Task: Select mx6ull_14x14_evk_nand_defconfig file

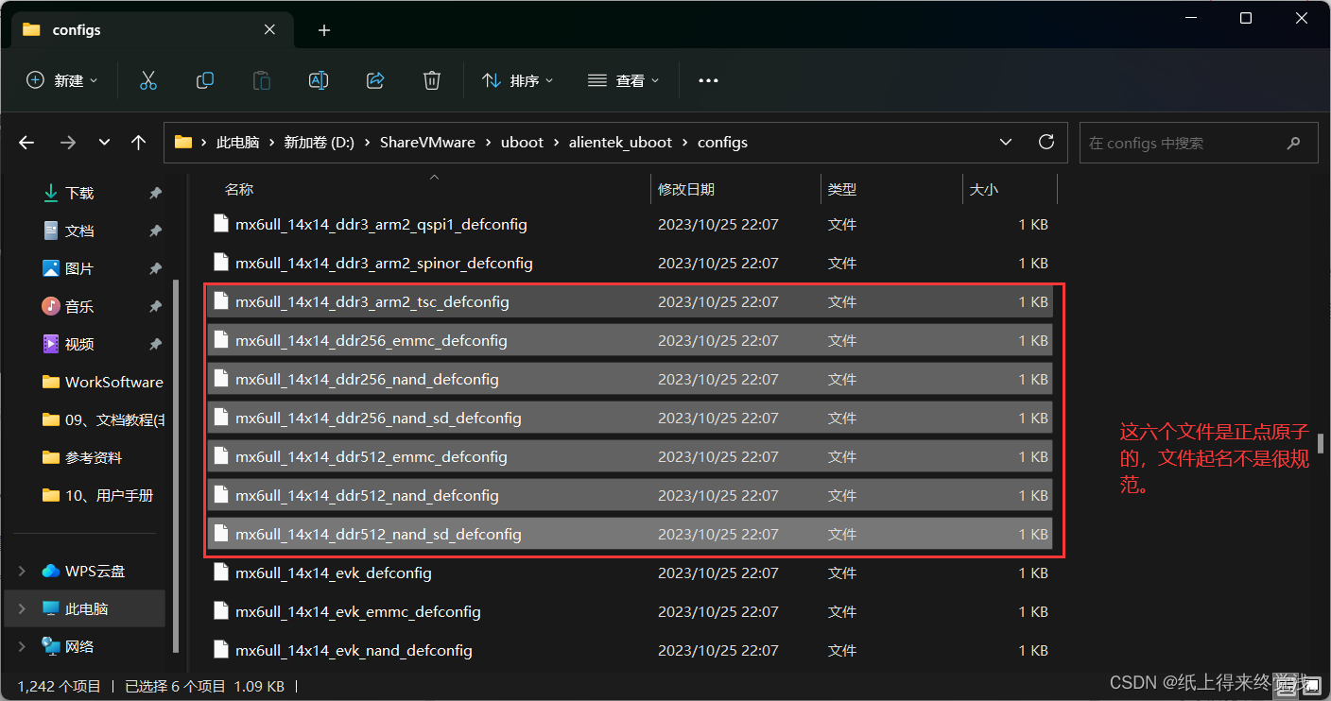Action: [630, 650]
